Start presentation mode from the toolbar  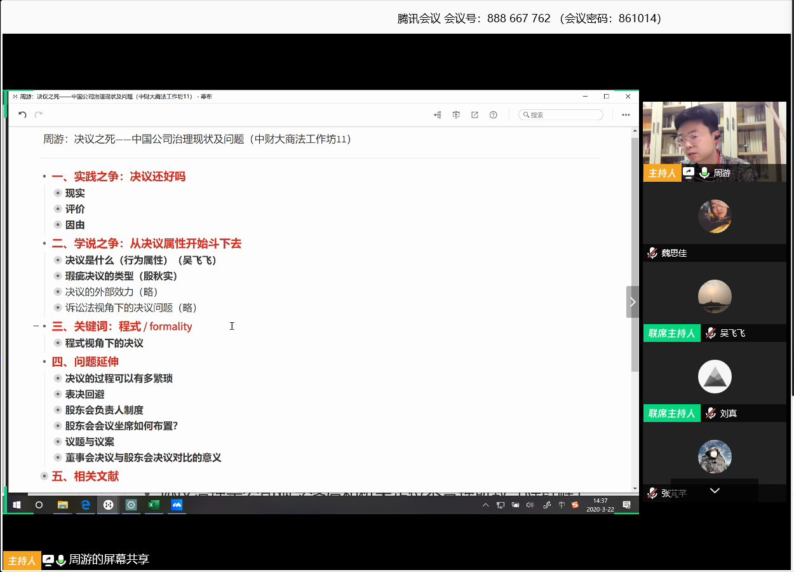tap(456, 115)
